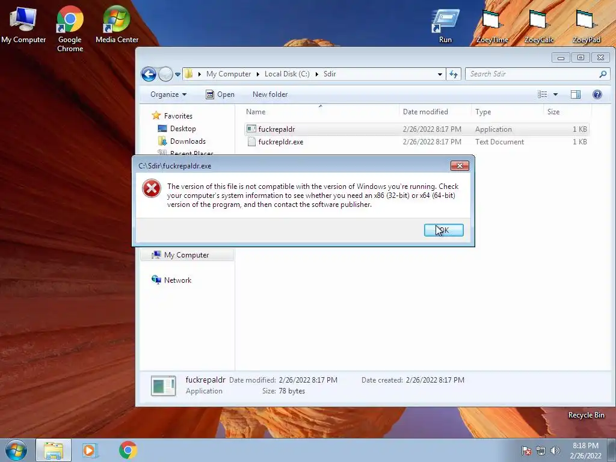
Task: Click the file thumbnail in details pane
Action: pyautogui.click(x=164, y=386)
